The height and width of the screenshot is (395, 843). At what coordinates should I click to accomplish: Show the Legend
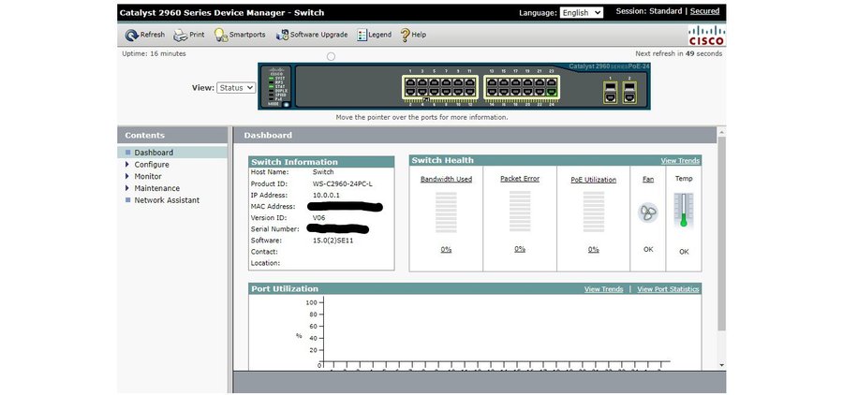374,35
